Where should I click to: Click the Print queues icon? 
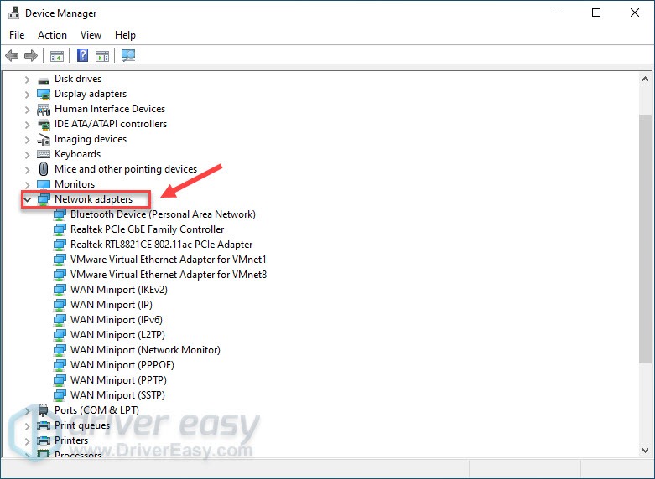pyautogui.click(x=44, y=425)
